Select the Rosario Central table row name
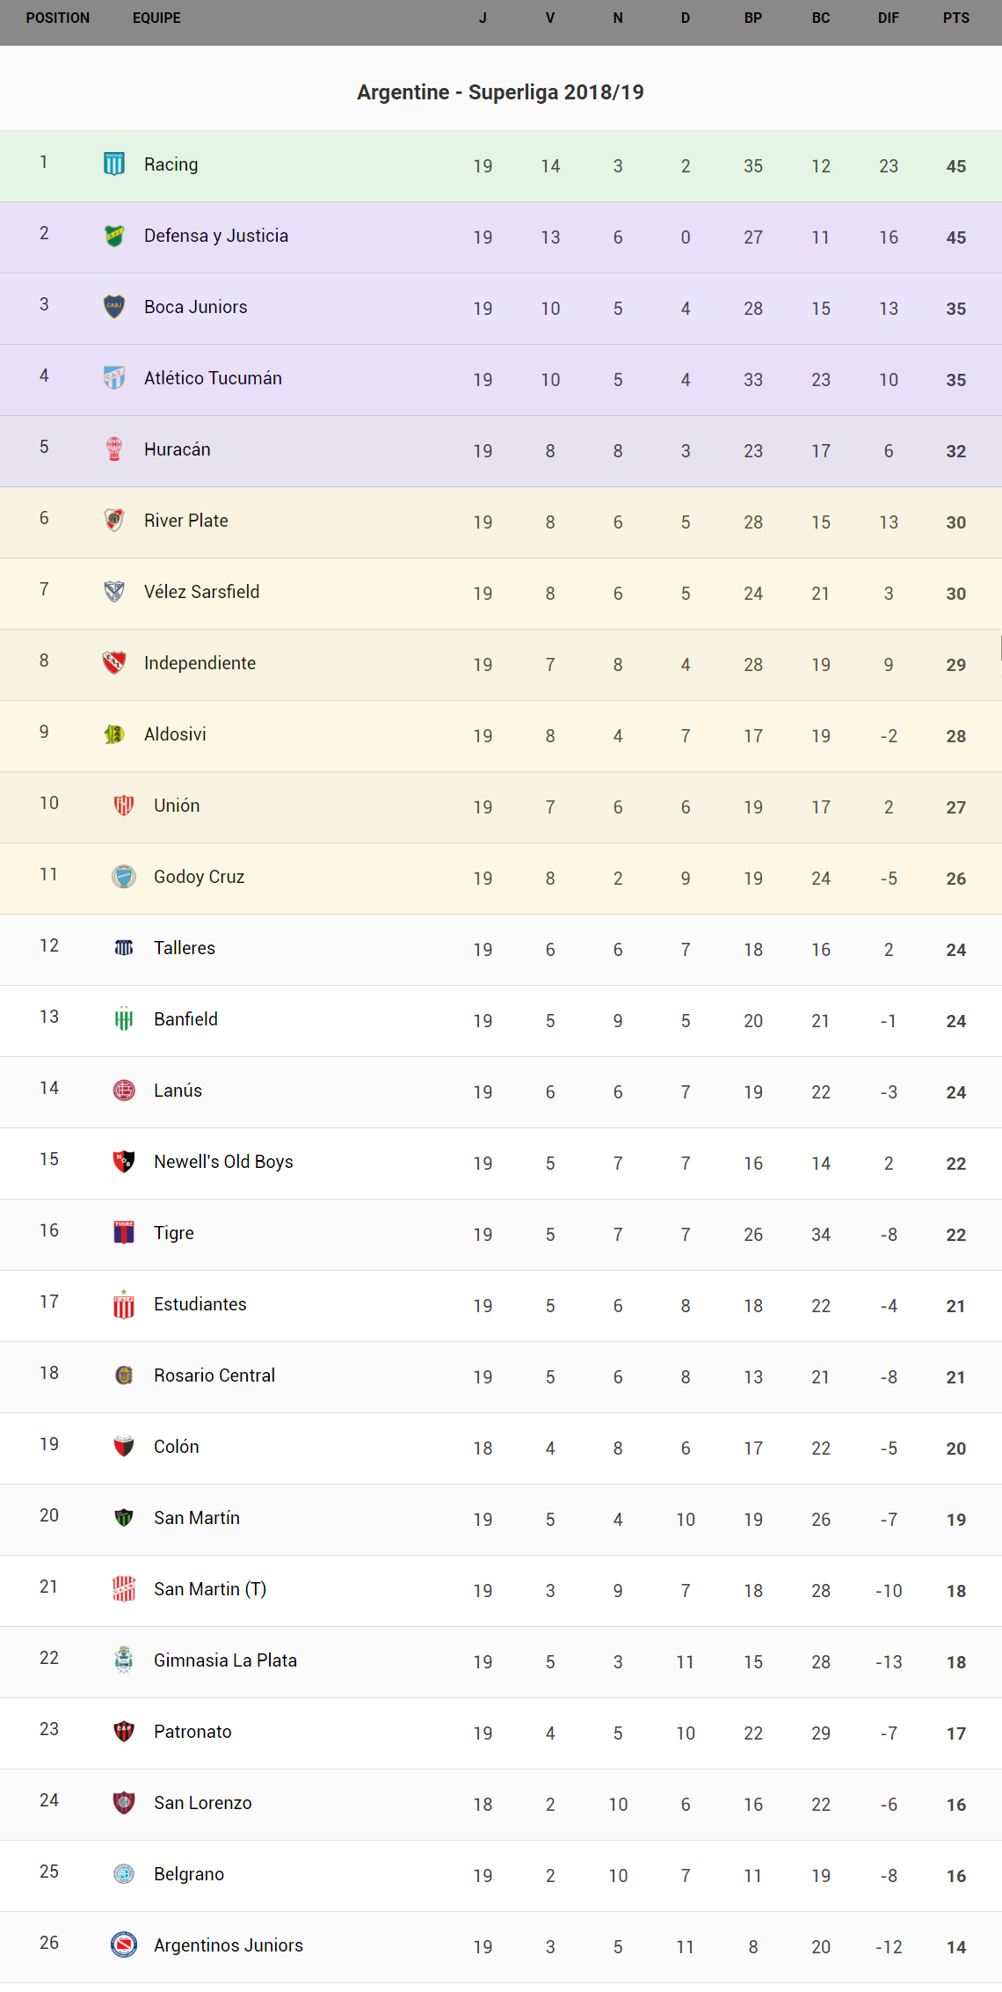The image size is (1002, 1992). point(214,1375)
